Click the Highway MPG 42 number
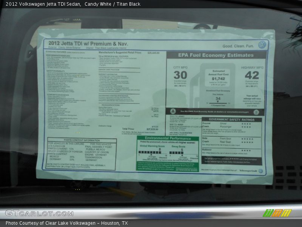This screenshot has height=227, width=302. pos(252,75)
